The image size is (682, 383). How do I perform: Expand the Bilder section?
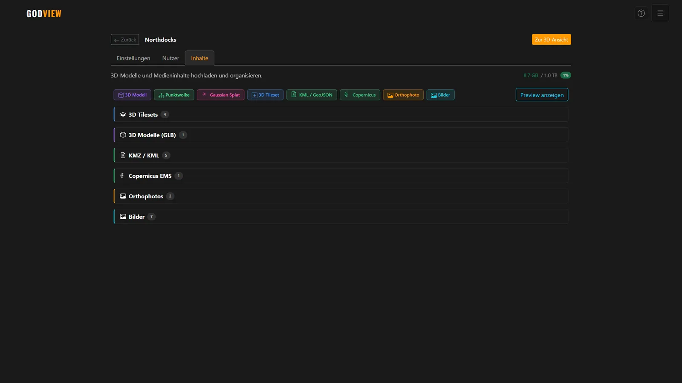(341, 217)
